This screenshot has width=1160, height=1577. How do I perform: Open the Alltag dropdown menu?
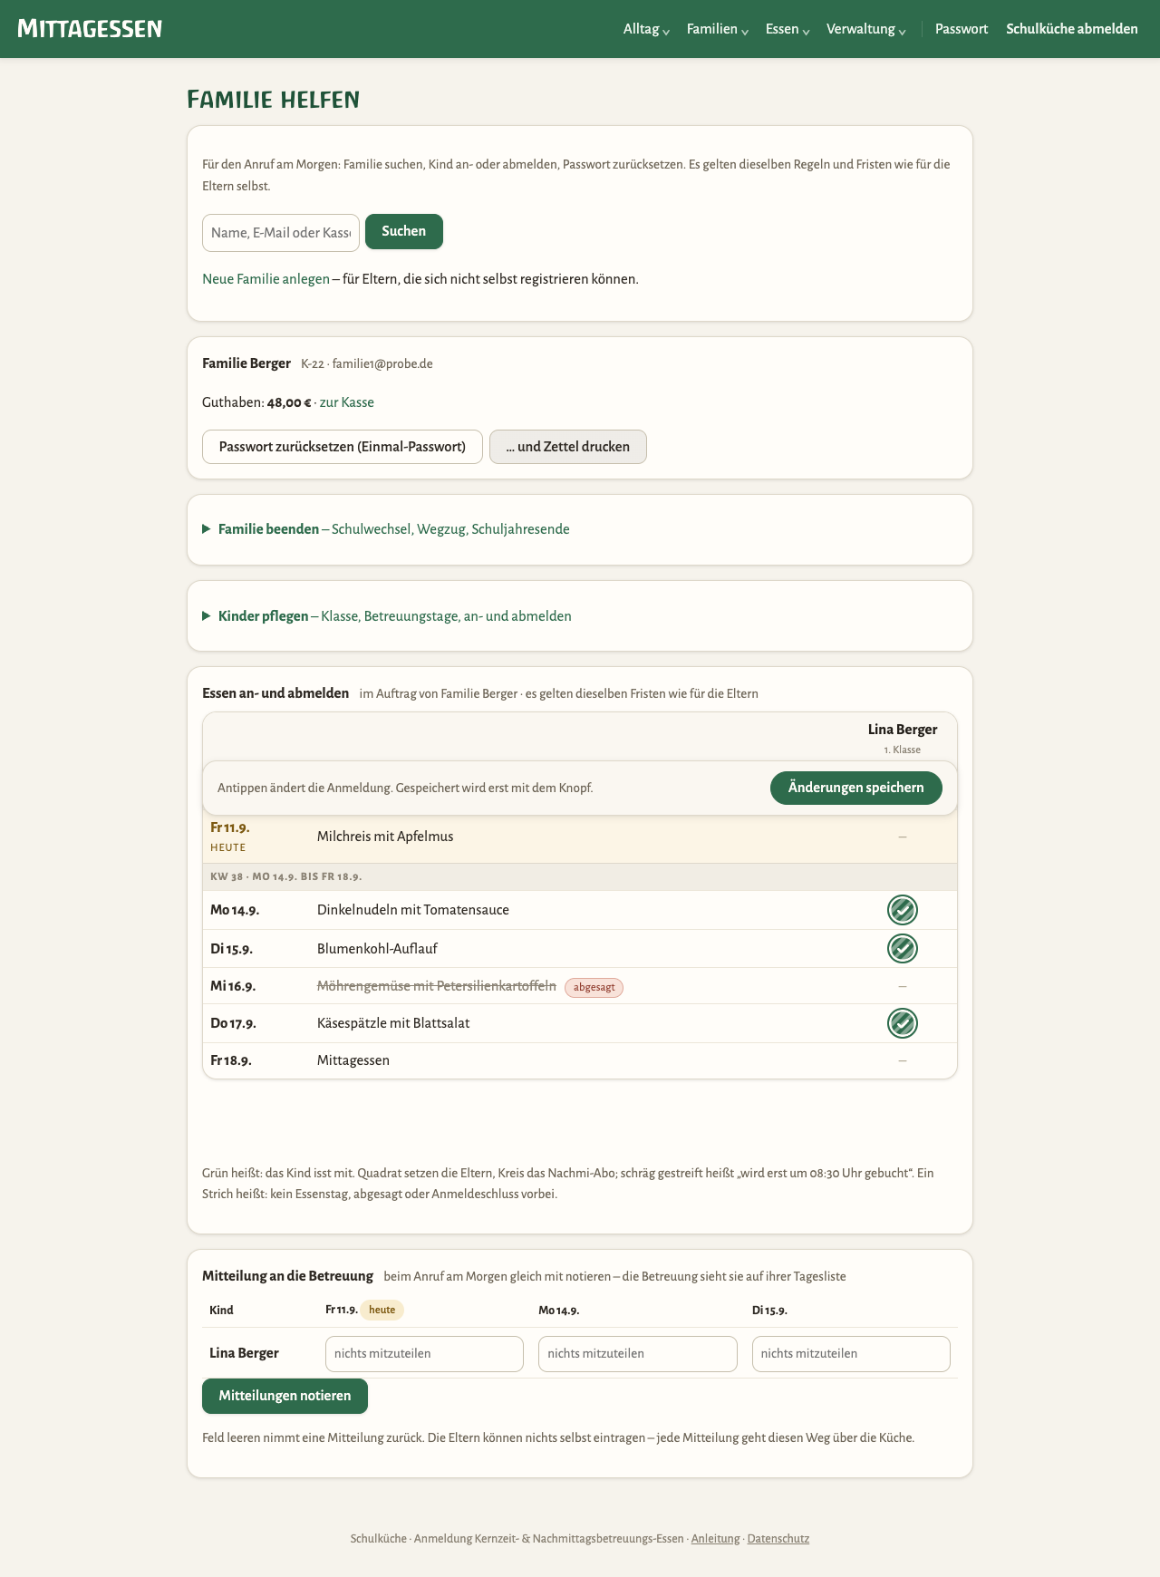tap(646, 29)
